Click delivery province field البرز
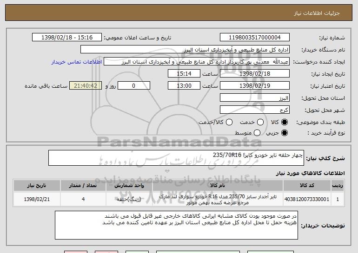This screenshot has width=358, height=253. (255, 98)
